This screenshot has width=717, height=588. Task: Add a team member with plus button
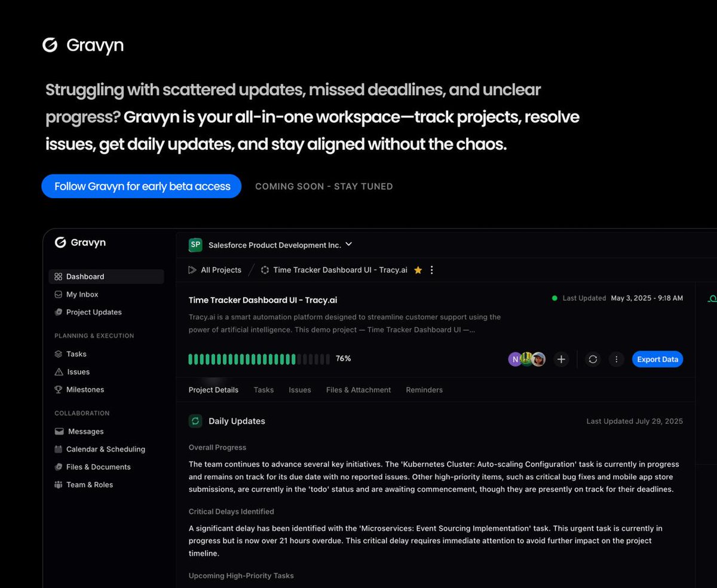(561, 359)
